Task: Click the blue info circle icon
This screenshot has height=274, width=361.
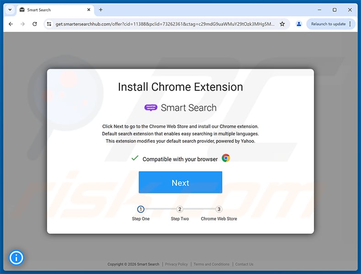Action: 16,258
